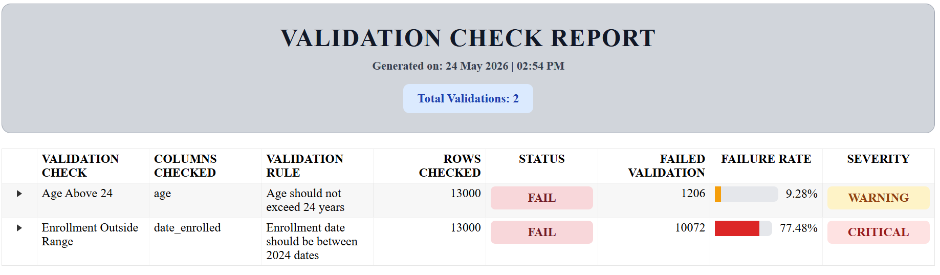Screen dimensions: 940x275
Task: Select the CRITICAL severity badge
Action: pos(878,232)
